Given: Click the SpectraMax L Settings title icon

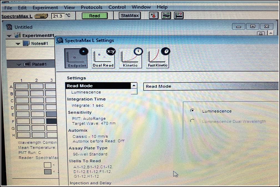Looking at the screenshot, I should [60, 41].
